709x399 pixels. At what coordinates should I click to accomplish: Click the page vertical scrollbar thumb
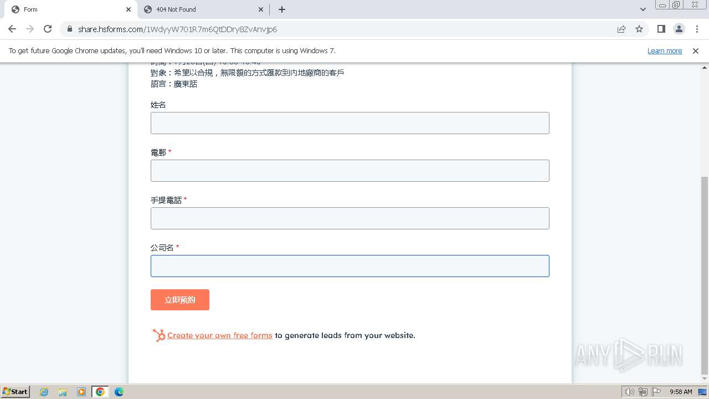[705, 275]
